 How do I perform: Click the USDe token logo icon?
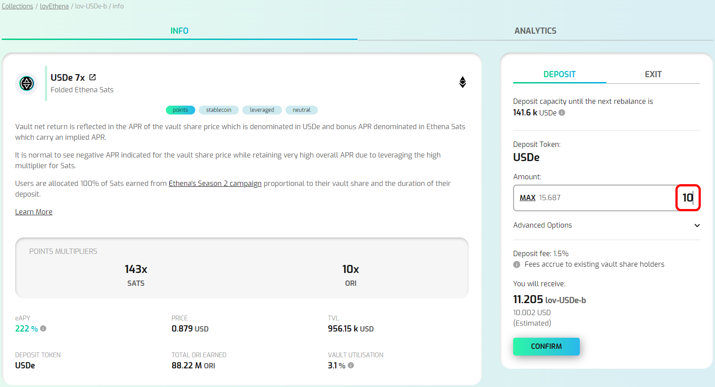click(x=27, y=83)
